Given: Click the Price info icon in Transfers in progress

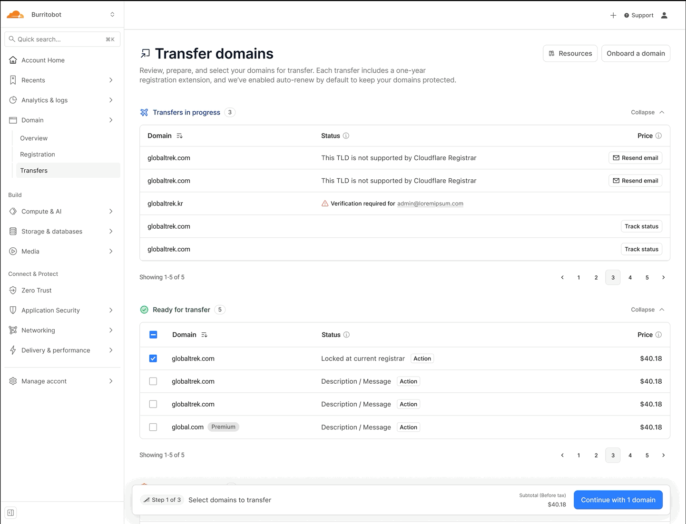Looking at the screenshot, I should point(658,136).
